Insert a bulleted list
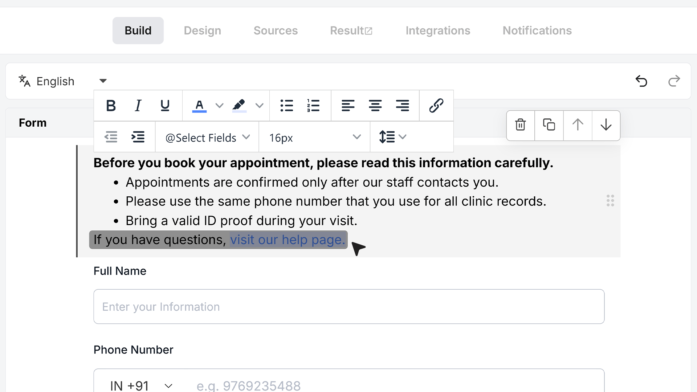The height and width of the screenshot is (392, 697). [x=286, y=106]
